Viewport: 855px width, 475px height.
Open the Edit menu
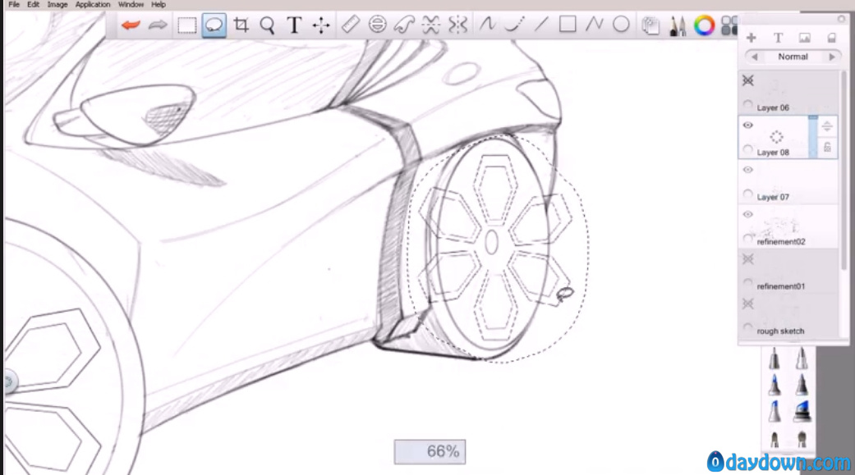[33, 4]
